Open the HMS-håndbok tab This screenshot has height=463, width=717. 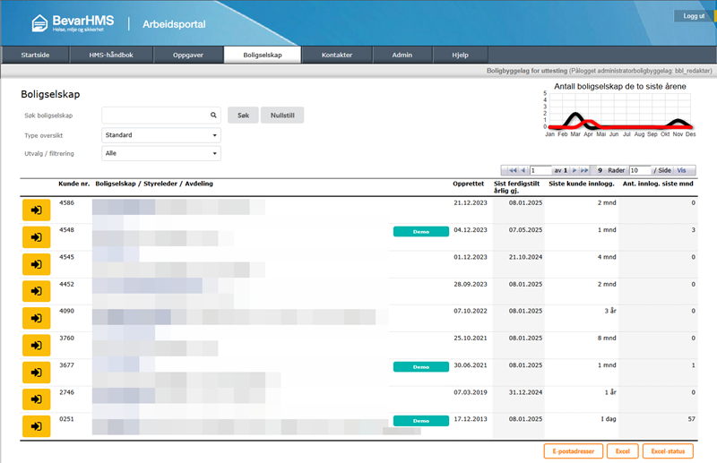coord(111,55)
